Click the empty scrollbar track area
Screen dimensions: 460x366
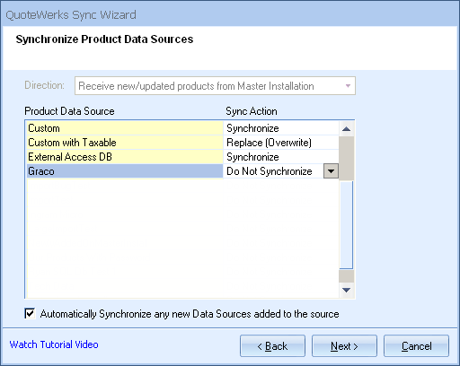click(347, 225)
